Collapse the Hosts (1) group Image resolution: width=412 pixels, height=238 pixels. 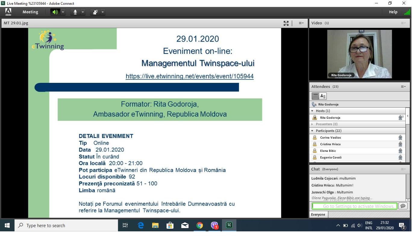pos(312,111)
